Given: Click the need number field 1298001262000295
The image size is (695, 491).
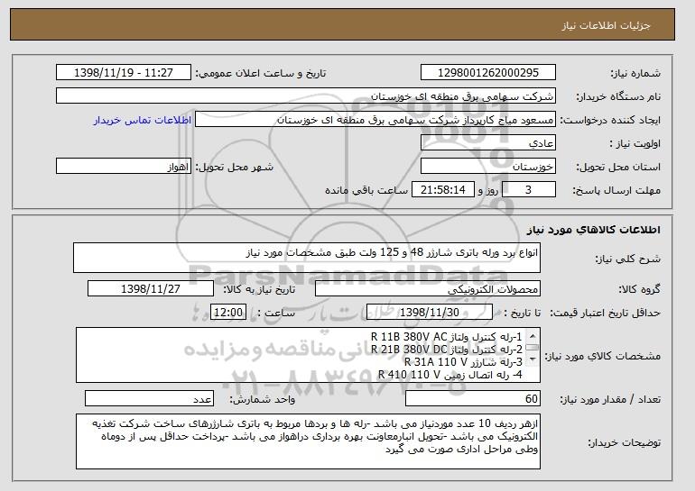Looking at the screenshot, I should (x=488, y=73).
